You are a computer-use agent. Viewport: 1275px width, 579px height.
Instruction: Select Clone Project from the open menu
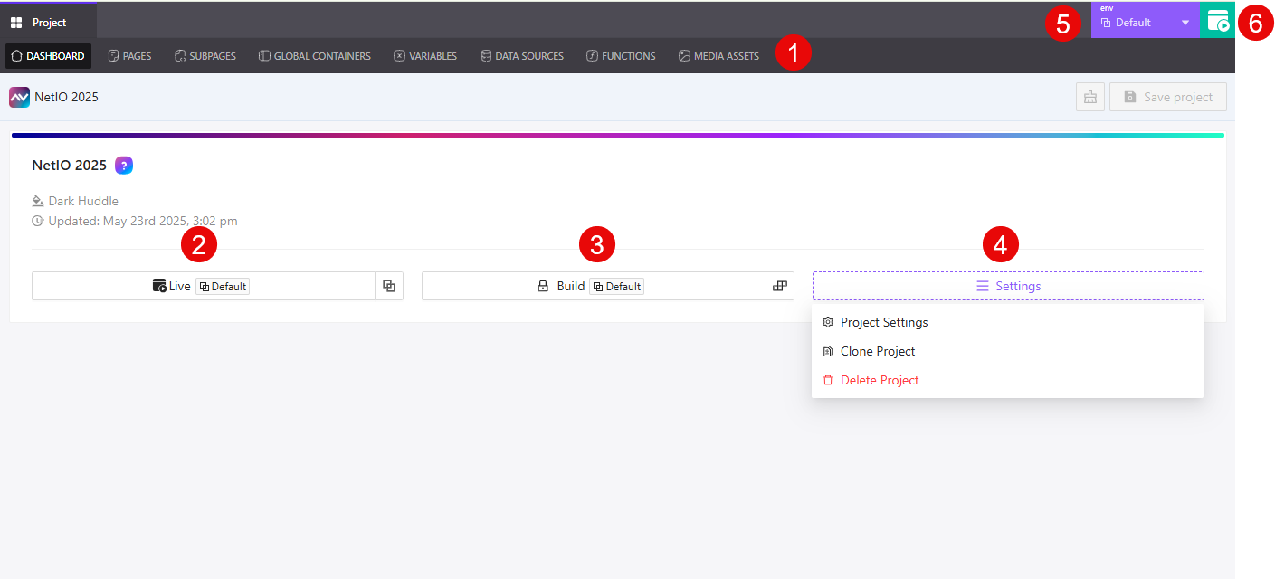pyautogui.click(x=876, y=351)
